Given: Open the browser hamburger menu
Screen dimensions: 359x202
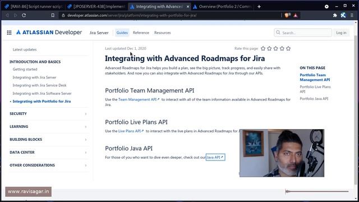Looking at the screenshot, I should 352,15.
